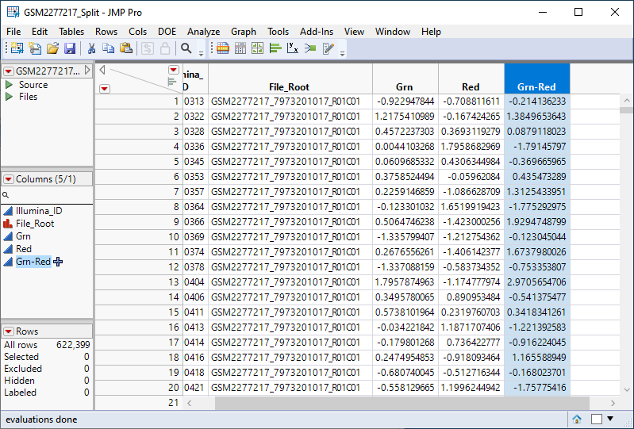Click the Cut scissors icon
Screen dimensions: 634x429
[91, 49]
